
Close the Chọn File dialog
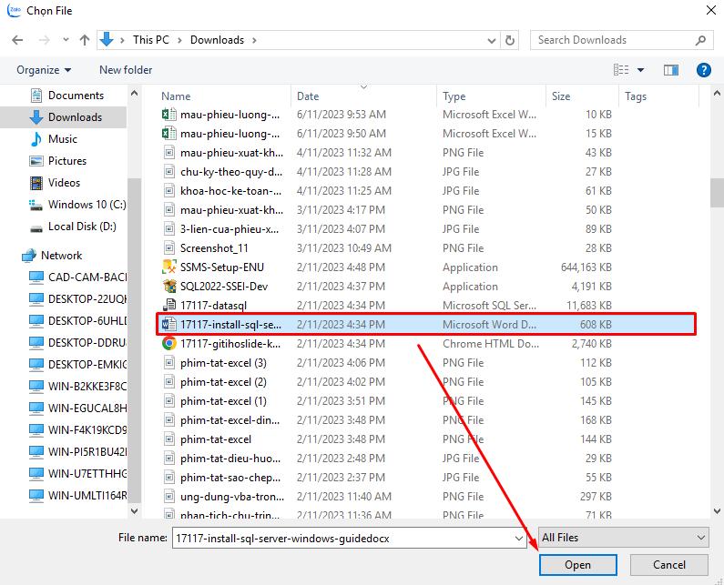point(711,10)
